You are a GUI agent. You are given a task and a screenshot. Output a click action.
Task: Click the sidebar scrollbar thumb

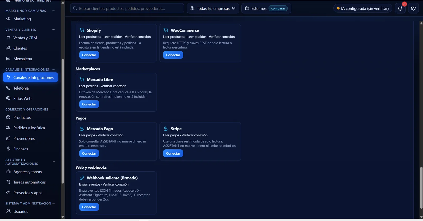pos(63,121)
